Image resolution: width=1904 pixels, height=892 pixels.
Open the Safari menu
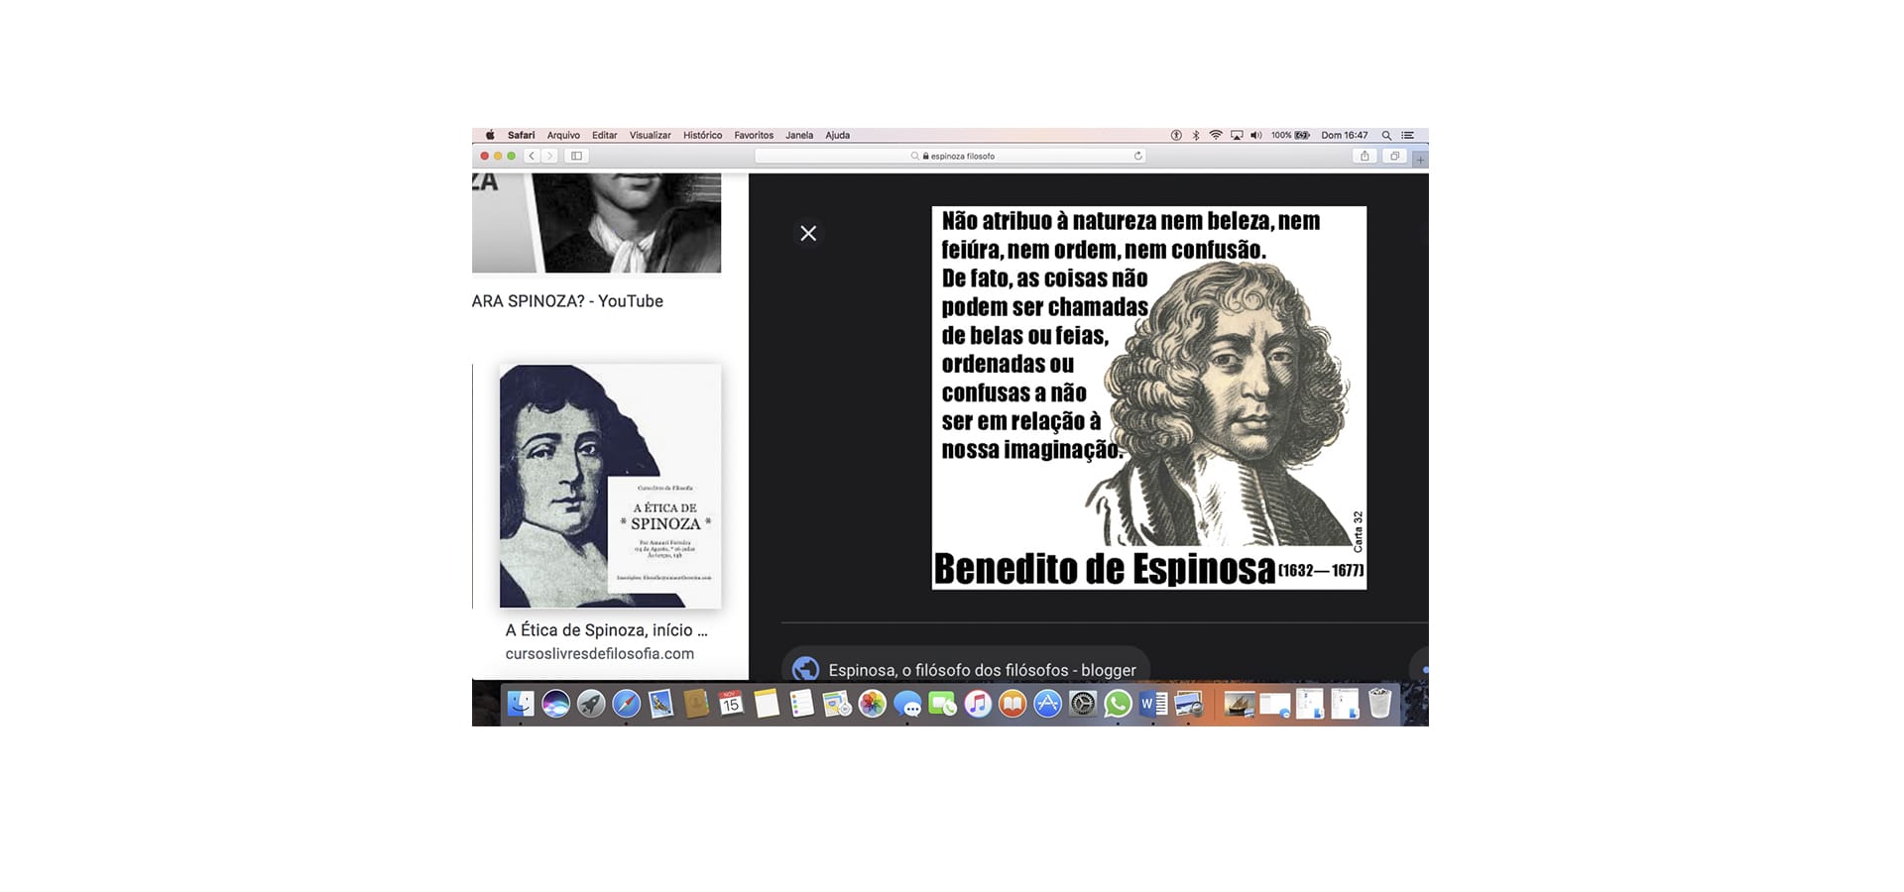(x=521, y=135)
